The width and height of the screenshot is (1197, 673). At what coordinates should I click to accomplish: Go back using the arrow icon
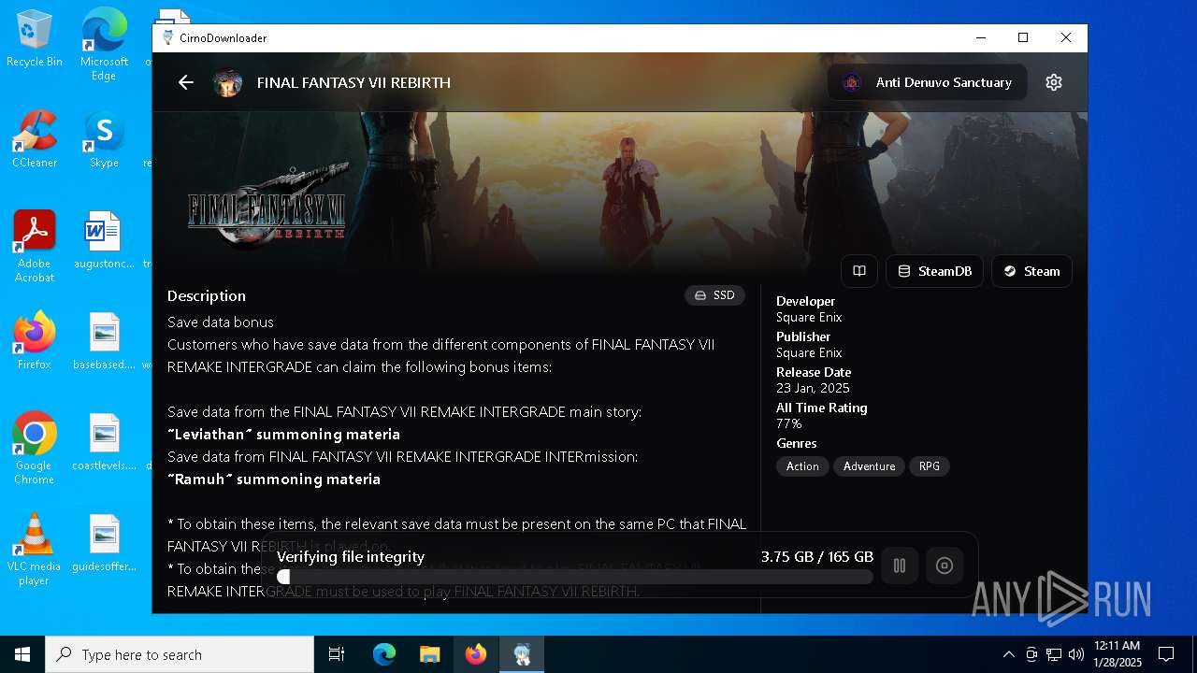click(186, 82)
